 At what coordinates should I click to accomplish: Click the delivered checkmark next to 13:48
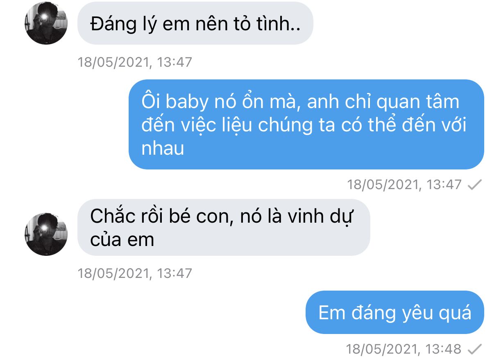[x=474, y=349]
